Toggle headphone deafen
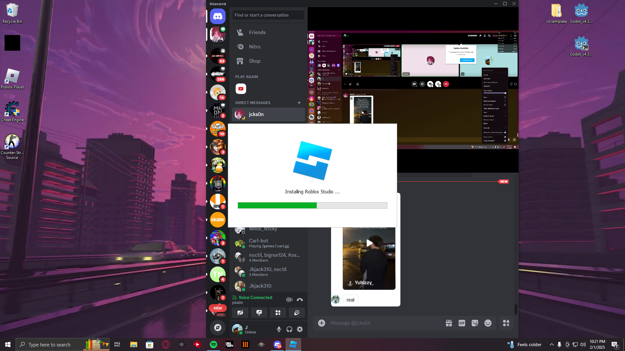The height and width of the screenshot is (351, 625). pyautogui.click(x=289, y=329)
